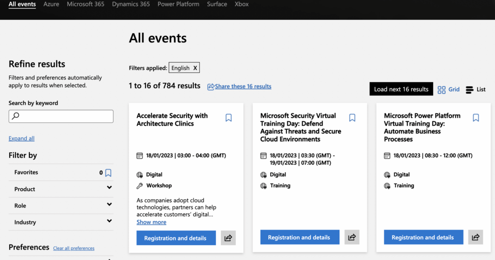
Task: Expand the Role filter
Action: [61, 205]
